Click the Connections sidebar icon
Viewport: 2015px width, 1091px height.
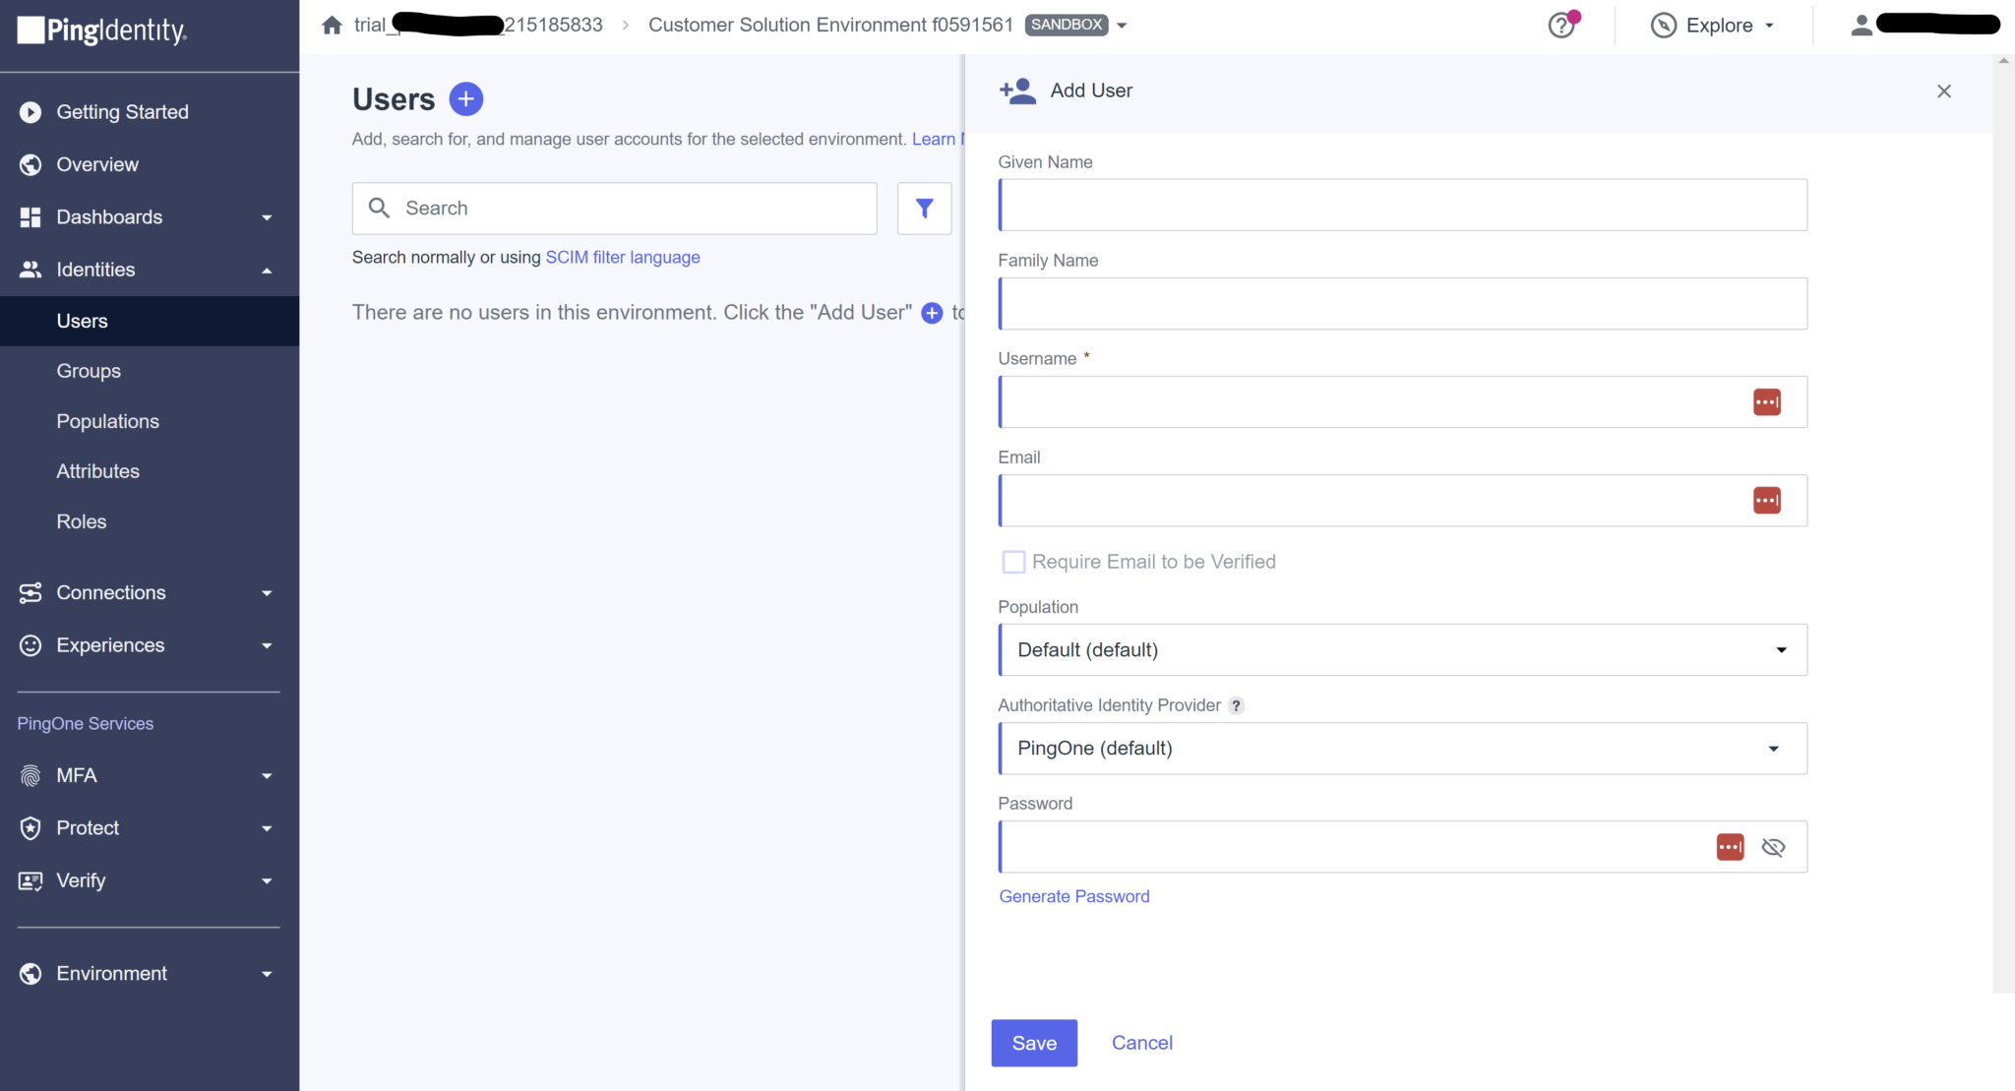point(31,592)
